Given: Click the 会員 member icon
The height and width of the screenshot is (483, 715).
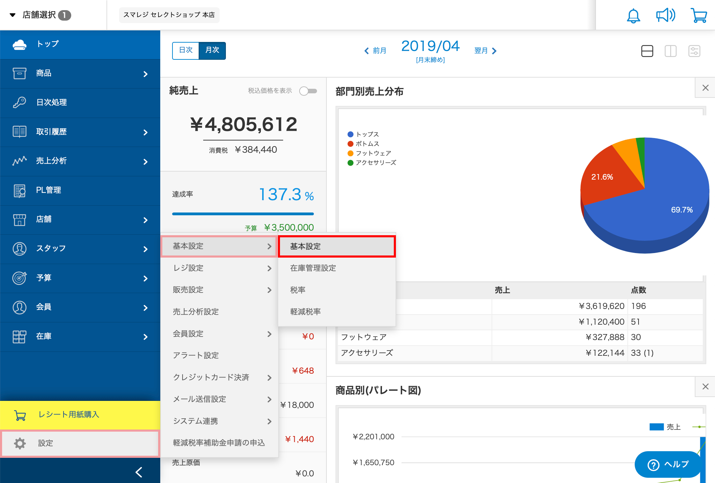Looking at the screenshot, I should (20, 307).
